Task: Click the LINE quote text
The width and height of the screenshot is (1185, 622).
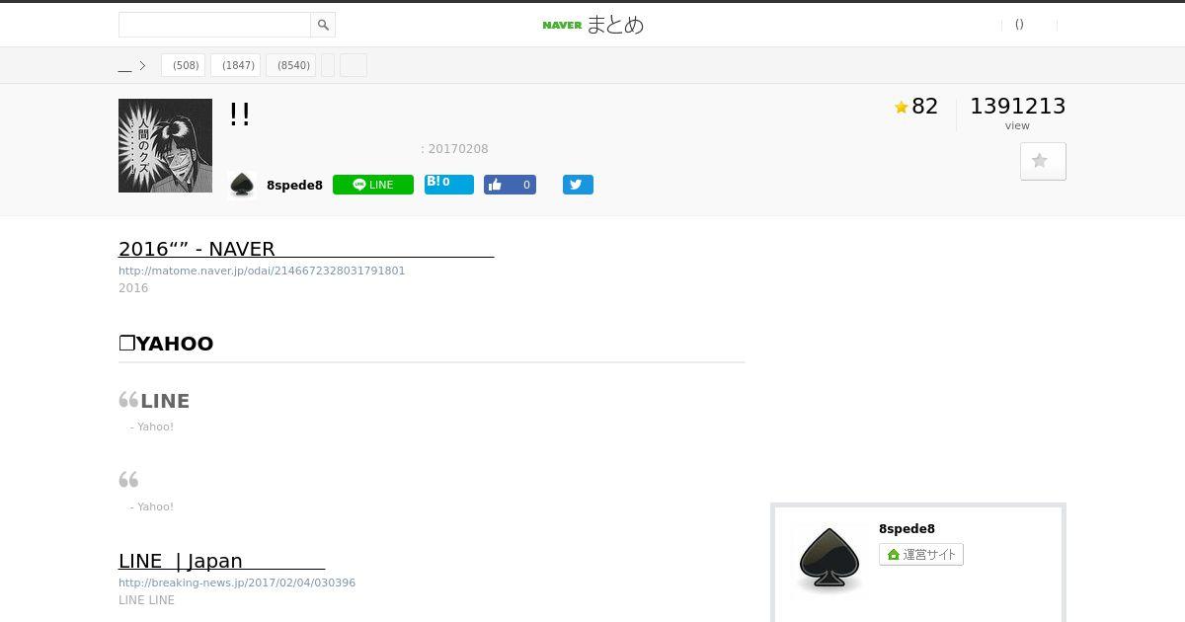Action: 165,401
